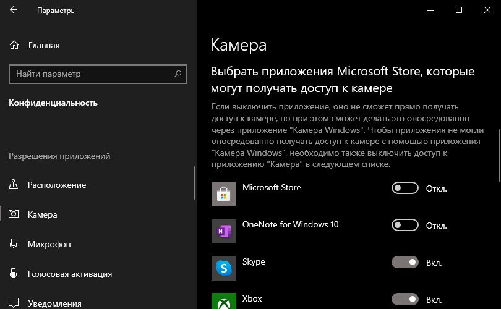Click the right pane vertical scrollbar
Screen dimensions: 501x309
499,155
